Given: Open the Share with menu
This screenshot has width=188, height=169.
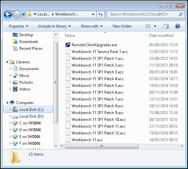Looking at the screenshot, I should pyautogui.click(x=92, y=26).
